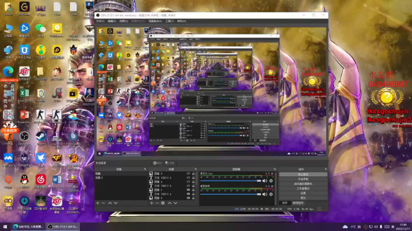This screenshot has width=412, height=231.
Task: Open the 场景集合(S) Scene Collection menu
Action: coord(155,21)
